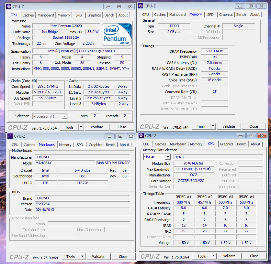The width and height of the screenshot is (271, 264).
Task: Click the CPU-Z app icon in Mainboard window title bar
Action: [10, 136]
